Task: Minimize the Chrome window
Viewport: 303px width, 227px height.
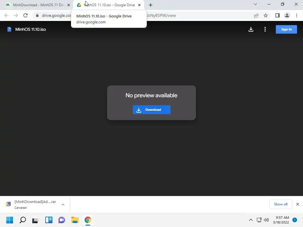Action: (x=269, y=4)
